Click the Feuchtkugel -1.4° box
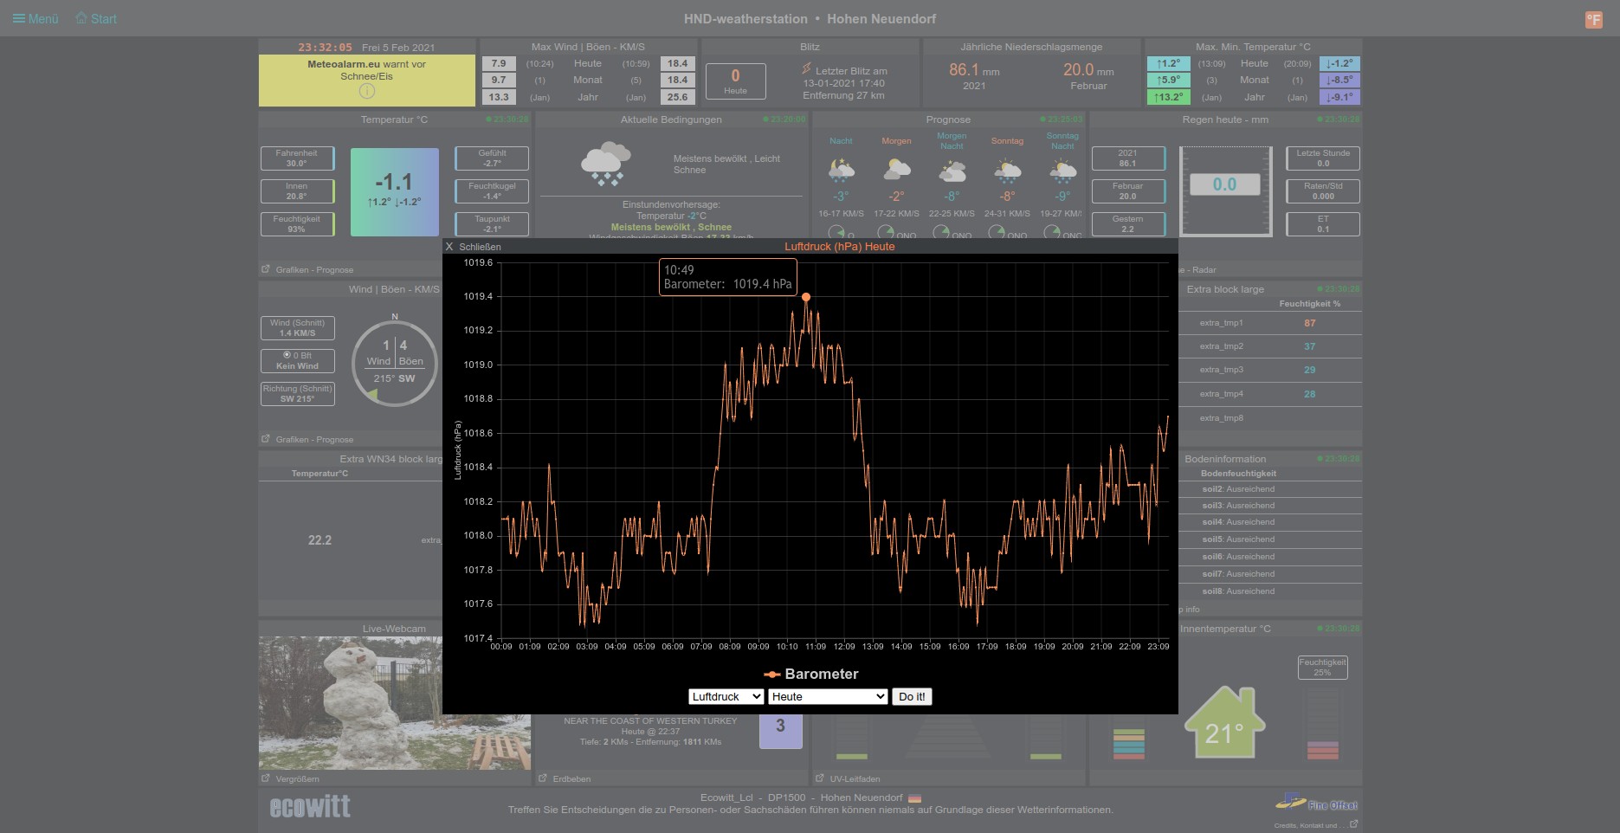The image size is (1620, 833). (x=492, y=191)
